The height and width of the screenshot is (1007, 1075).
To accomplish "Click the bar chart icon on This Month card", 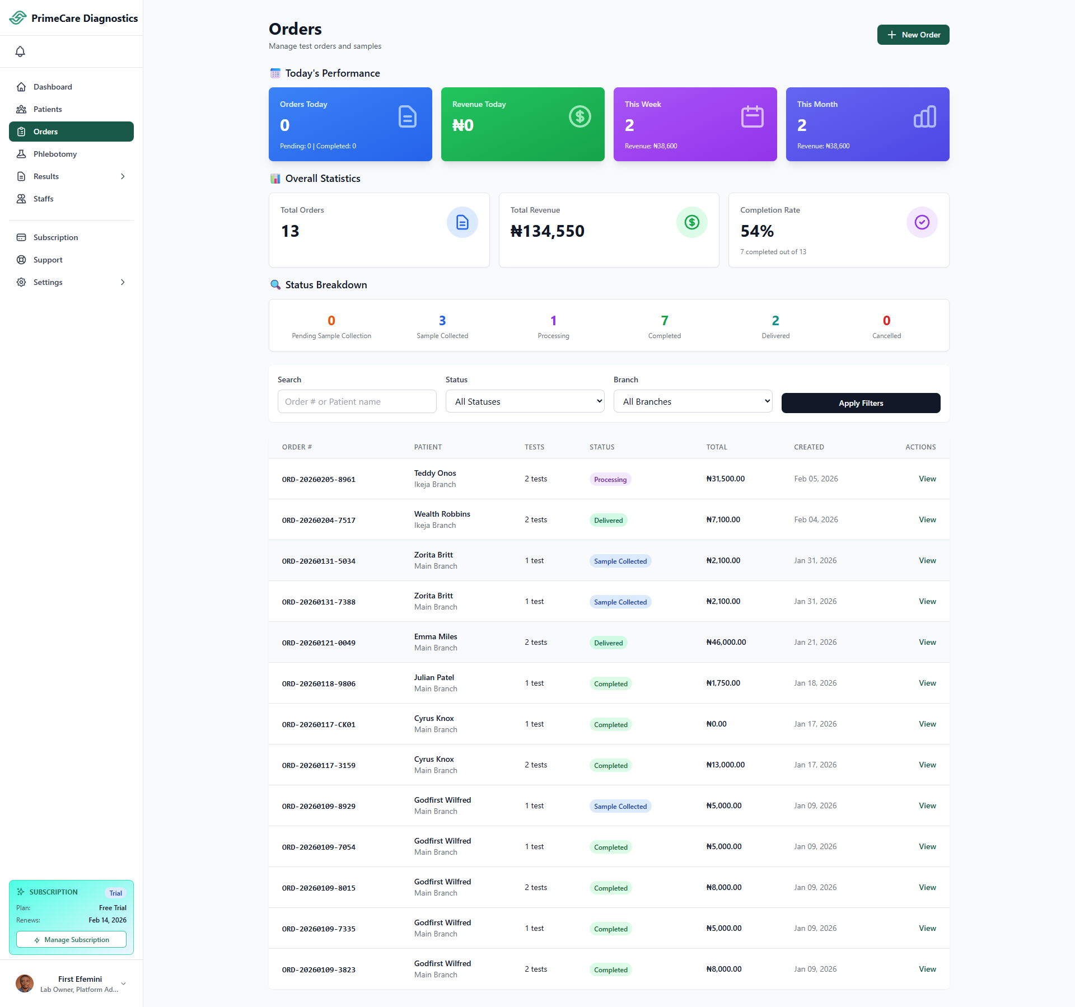I will point(924,116).
